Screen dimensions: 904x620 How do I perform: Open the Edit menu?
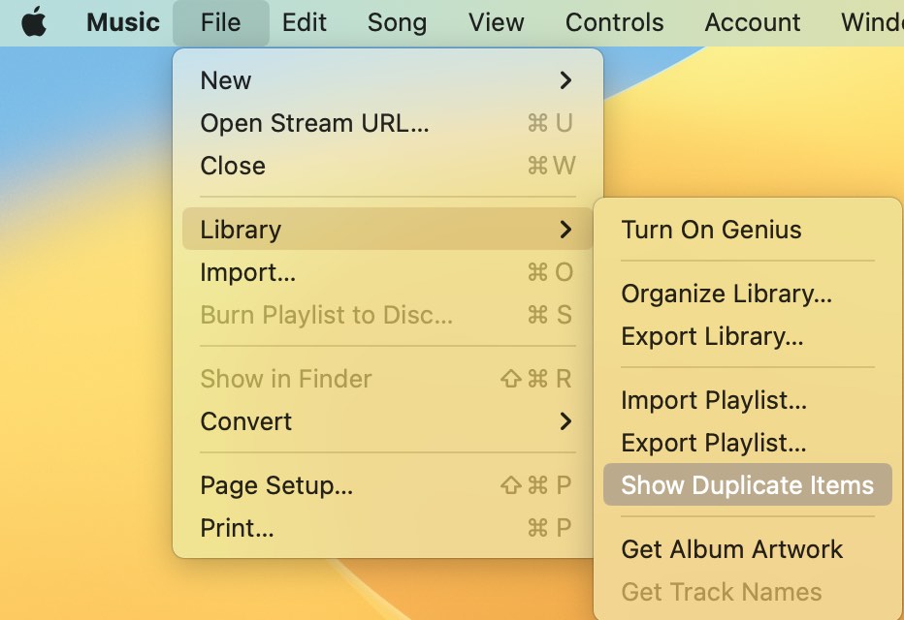[304, 22]
